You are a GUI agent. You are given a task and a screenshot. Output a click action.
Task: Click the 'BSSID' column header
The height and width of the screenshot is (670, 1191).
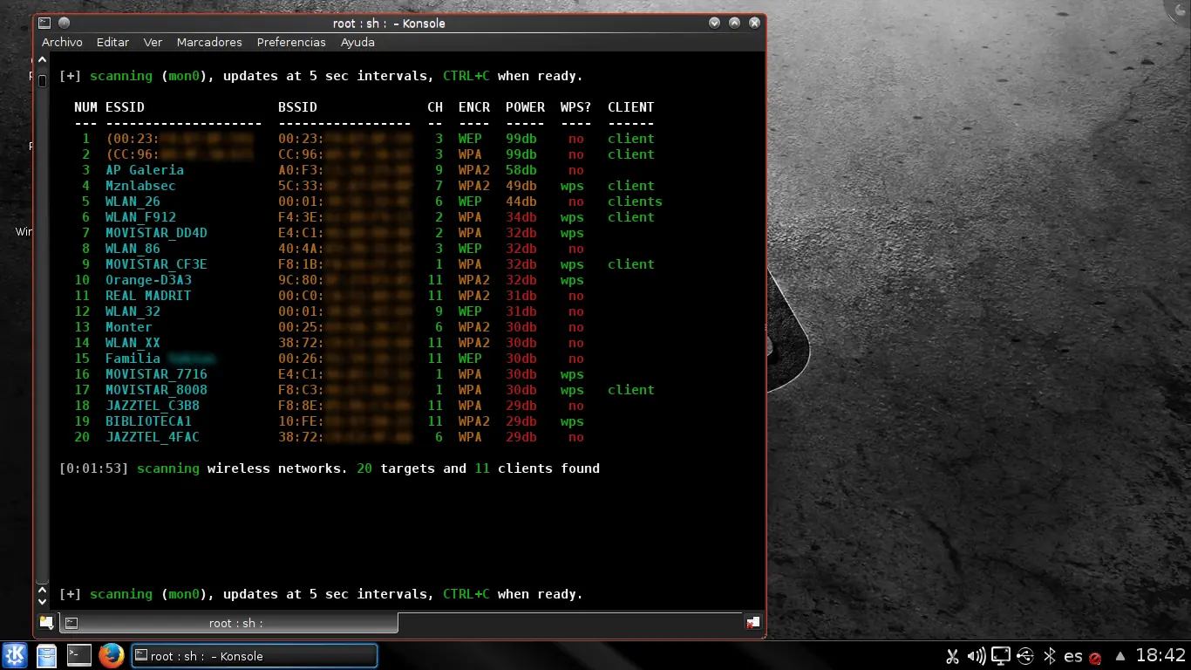pyautogui.click(x=297, y=107)
